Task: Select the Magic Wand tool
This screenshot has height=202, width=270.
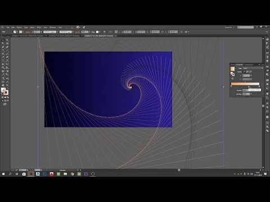Action: pos(3,43)
